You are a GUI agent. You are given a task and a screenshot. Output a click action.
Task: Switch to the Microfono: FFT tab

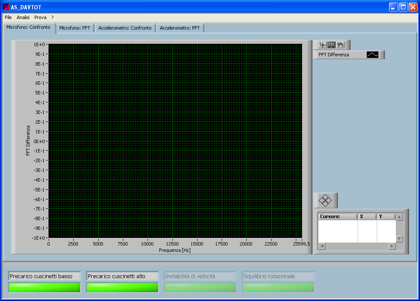point(75,28)
